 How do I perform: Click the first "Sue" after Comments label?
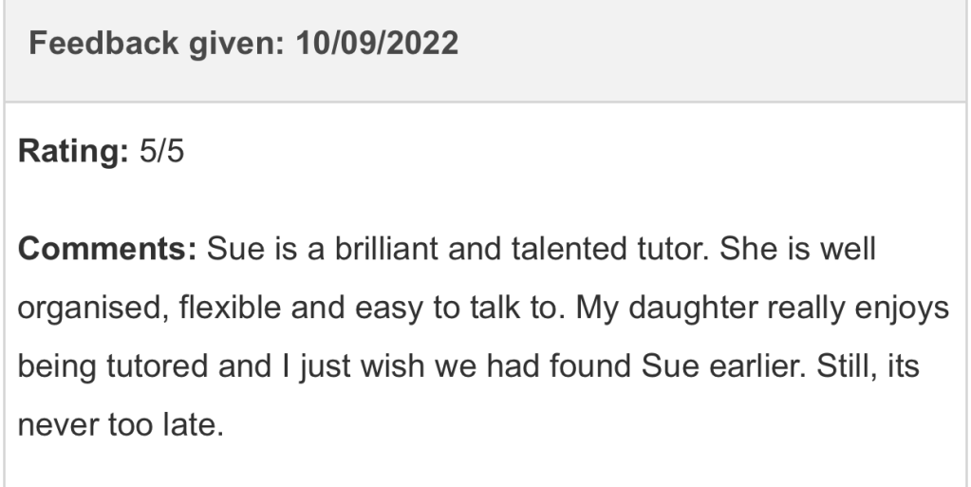pos(229,251)
